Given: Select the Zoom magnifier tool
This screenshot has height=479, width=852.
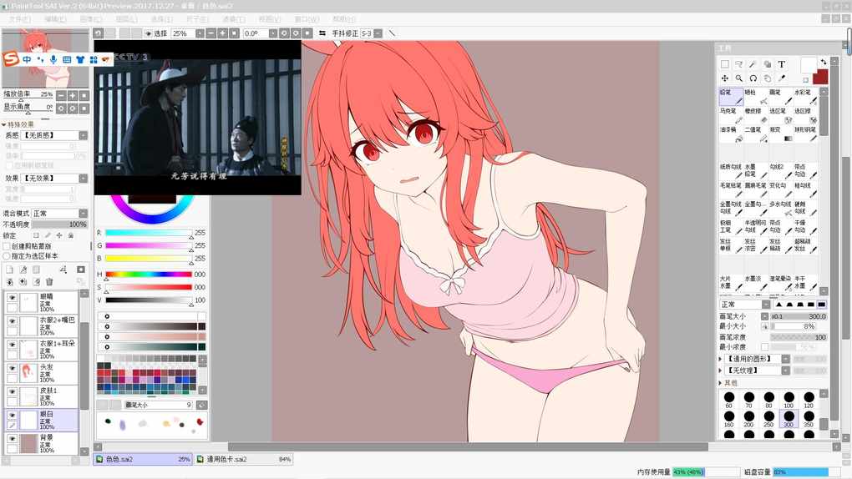Looking at the screenshot, I should coord(739,78).
